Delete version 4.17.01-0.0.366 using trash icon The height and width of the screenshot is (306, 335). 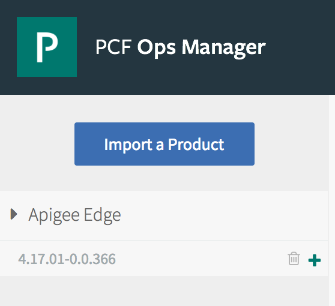[294, 259]
